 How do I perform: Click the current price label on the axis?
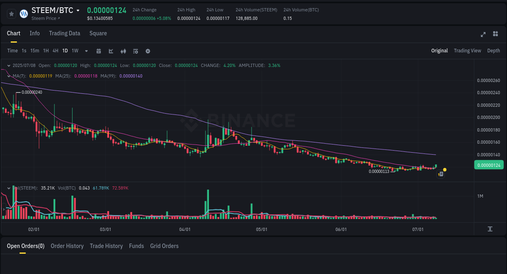pos(489,165)
